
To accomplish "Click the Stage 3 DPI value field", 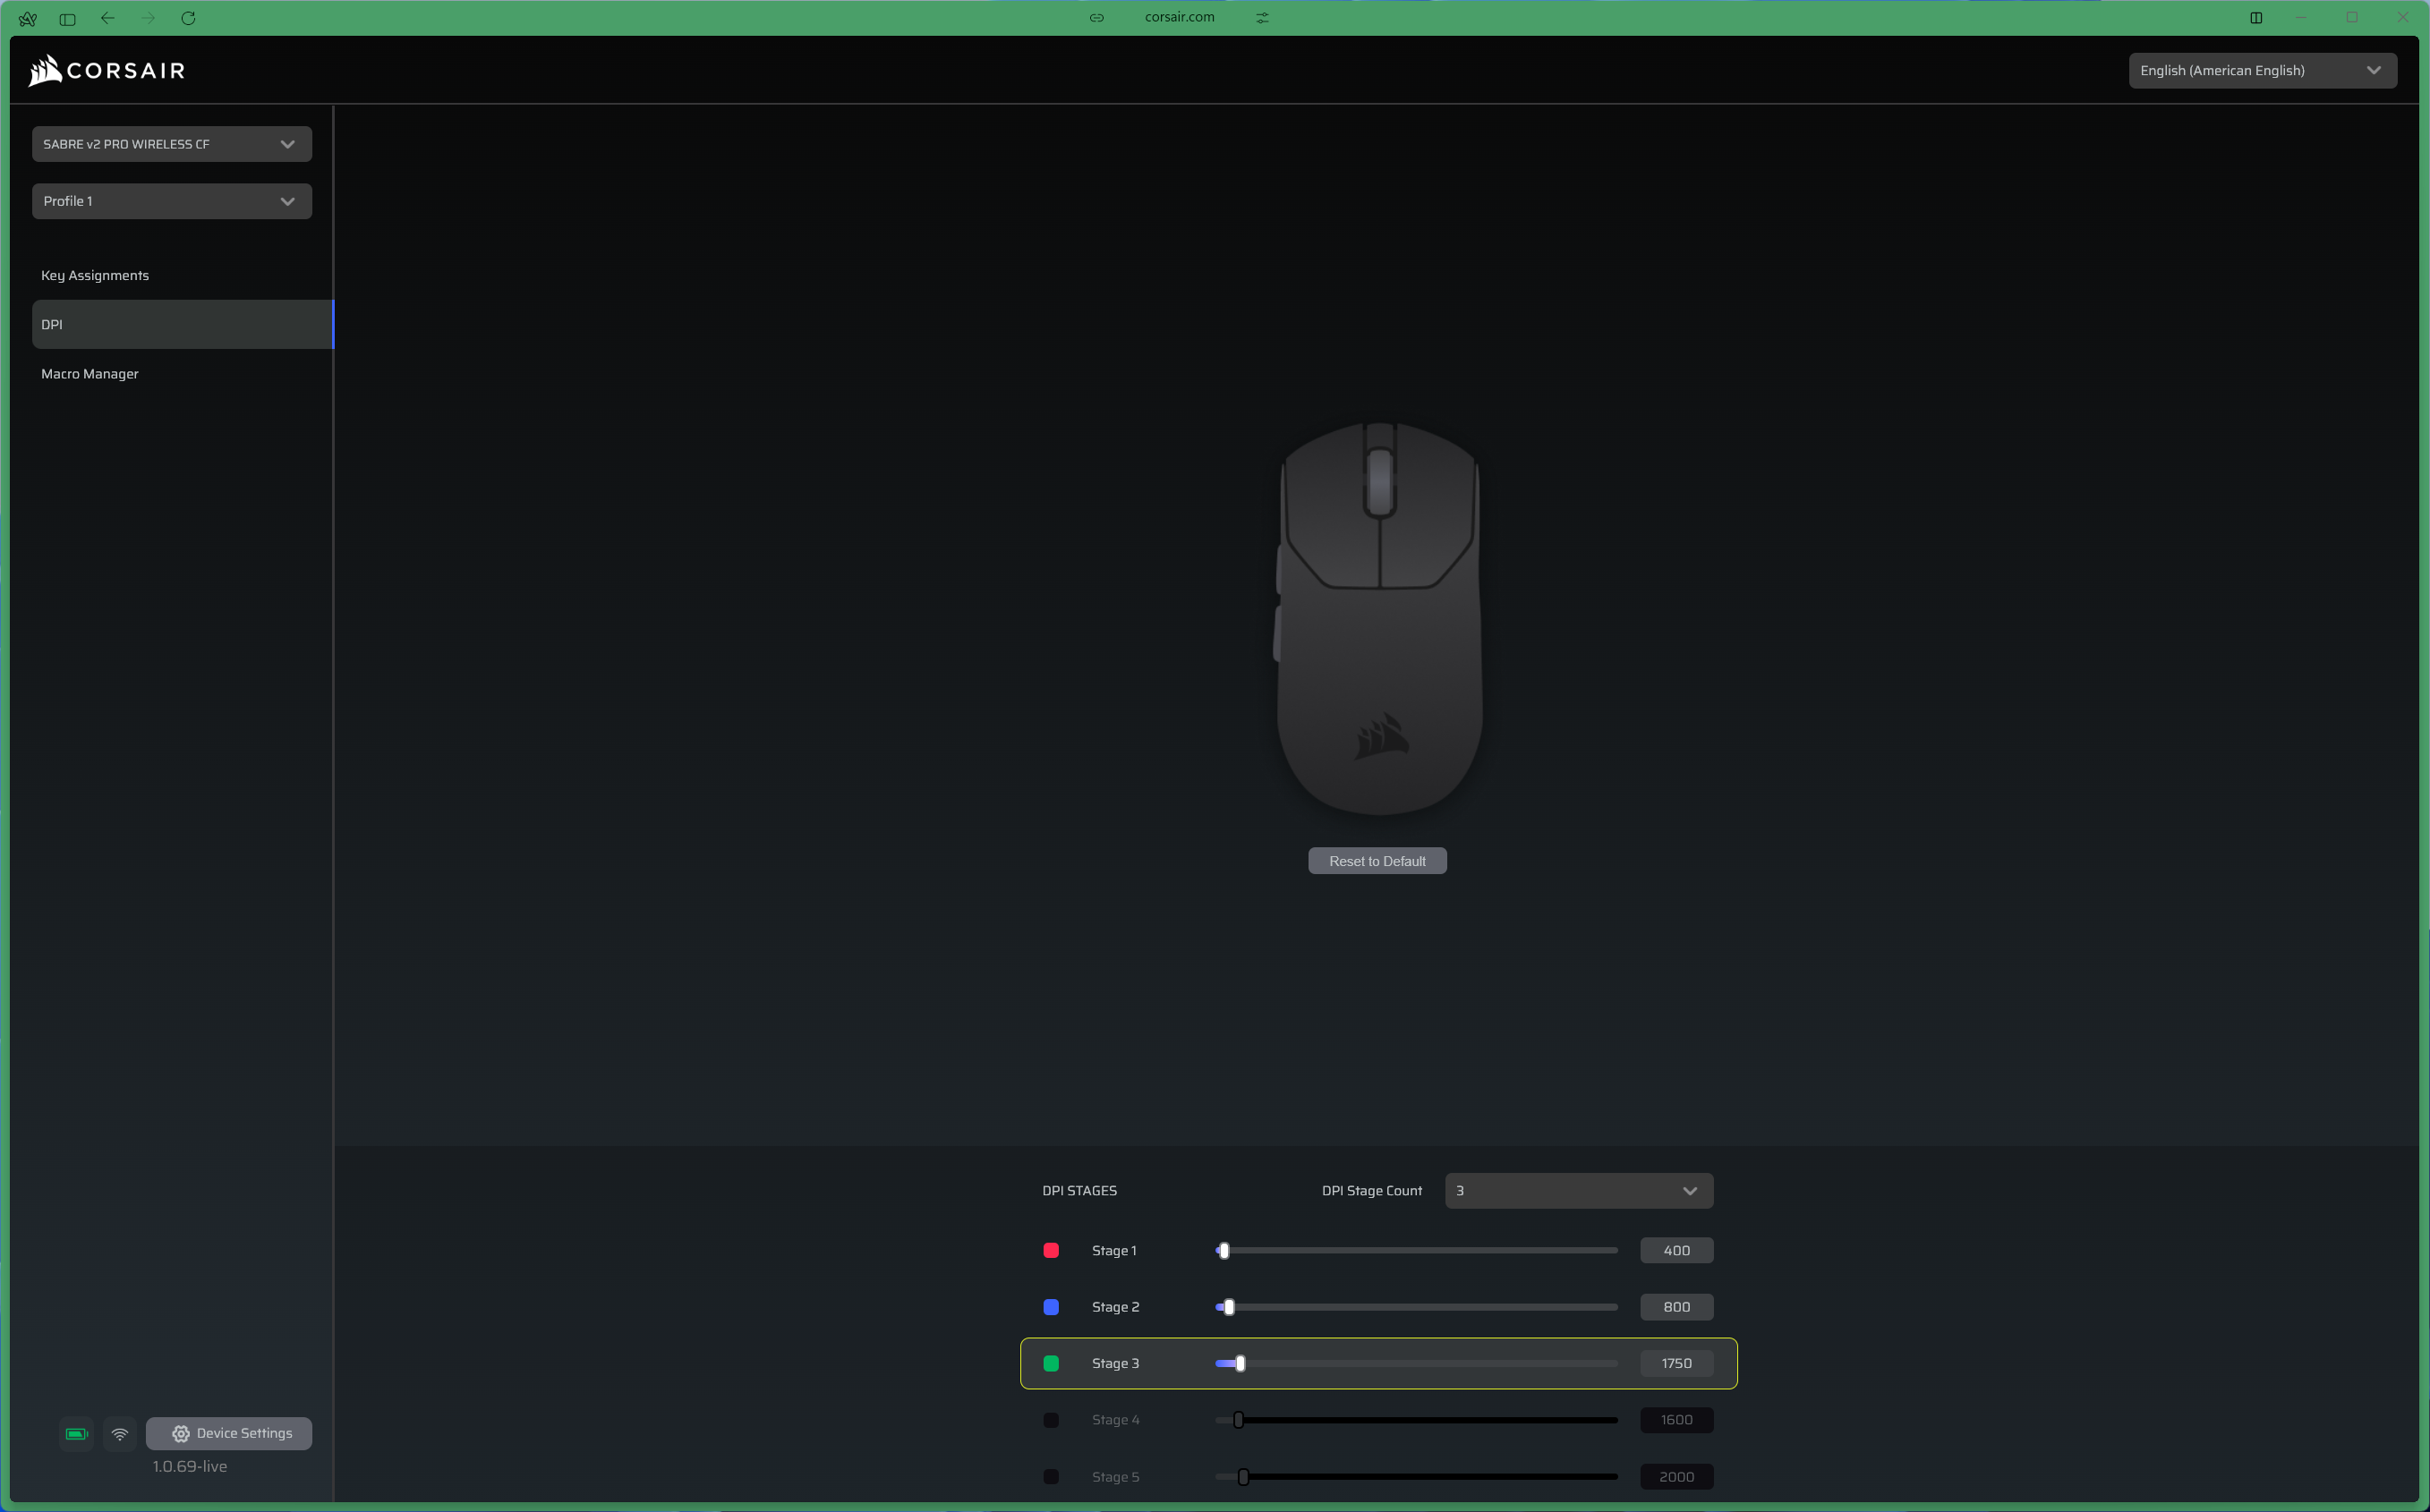I will 1675,1363.
